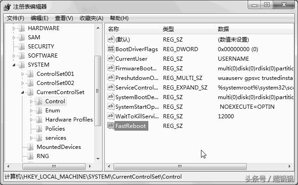Click the SAM folder icon
298x185 pixels.
coord(22,37)
